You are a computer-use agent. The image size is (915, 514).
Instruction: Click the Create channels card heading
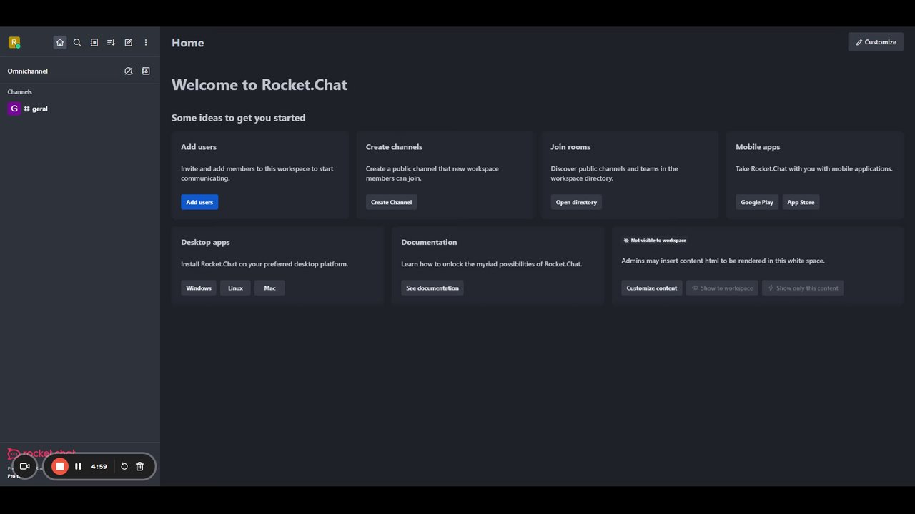tap(394, 147)
